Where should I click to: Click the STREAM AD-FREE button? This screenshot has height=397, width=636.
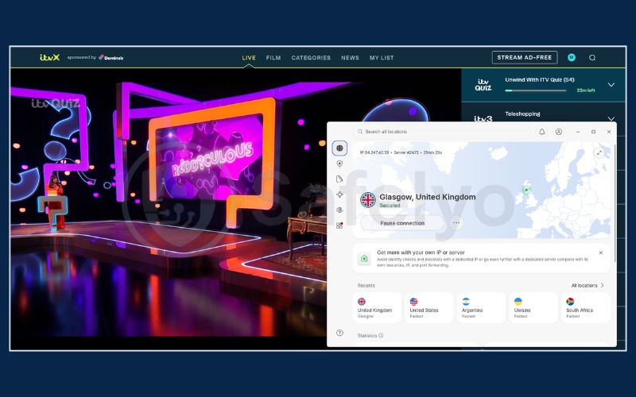click(x=525, y=57)
